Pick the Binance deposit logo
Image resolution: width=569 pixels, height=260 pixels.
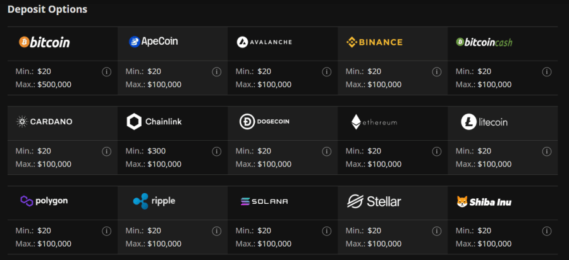(374, 42)
